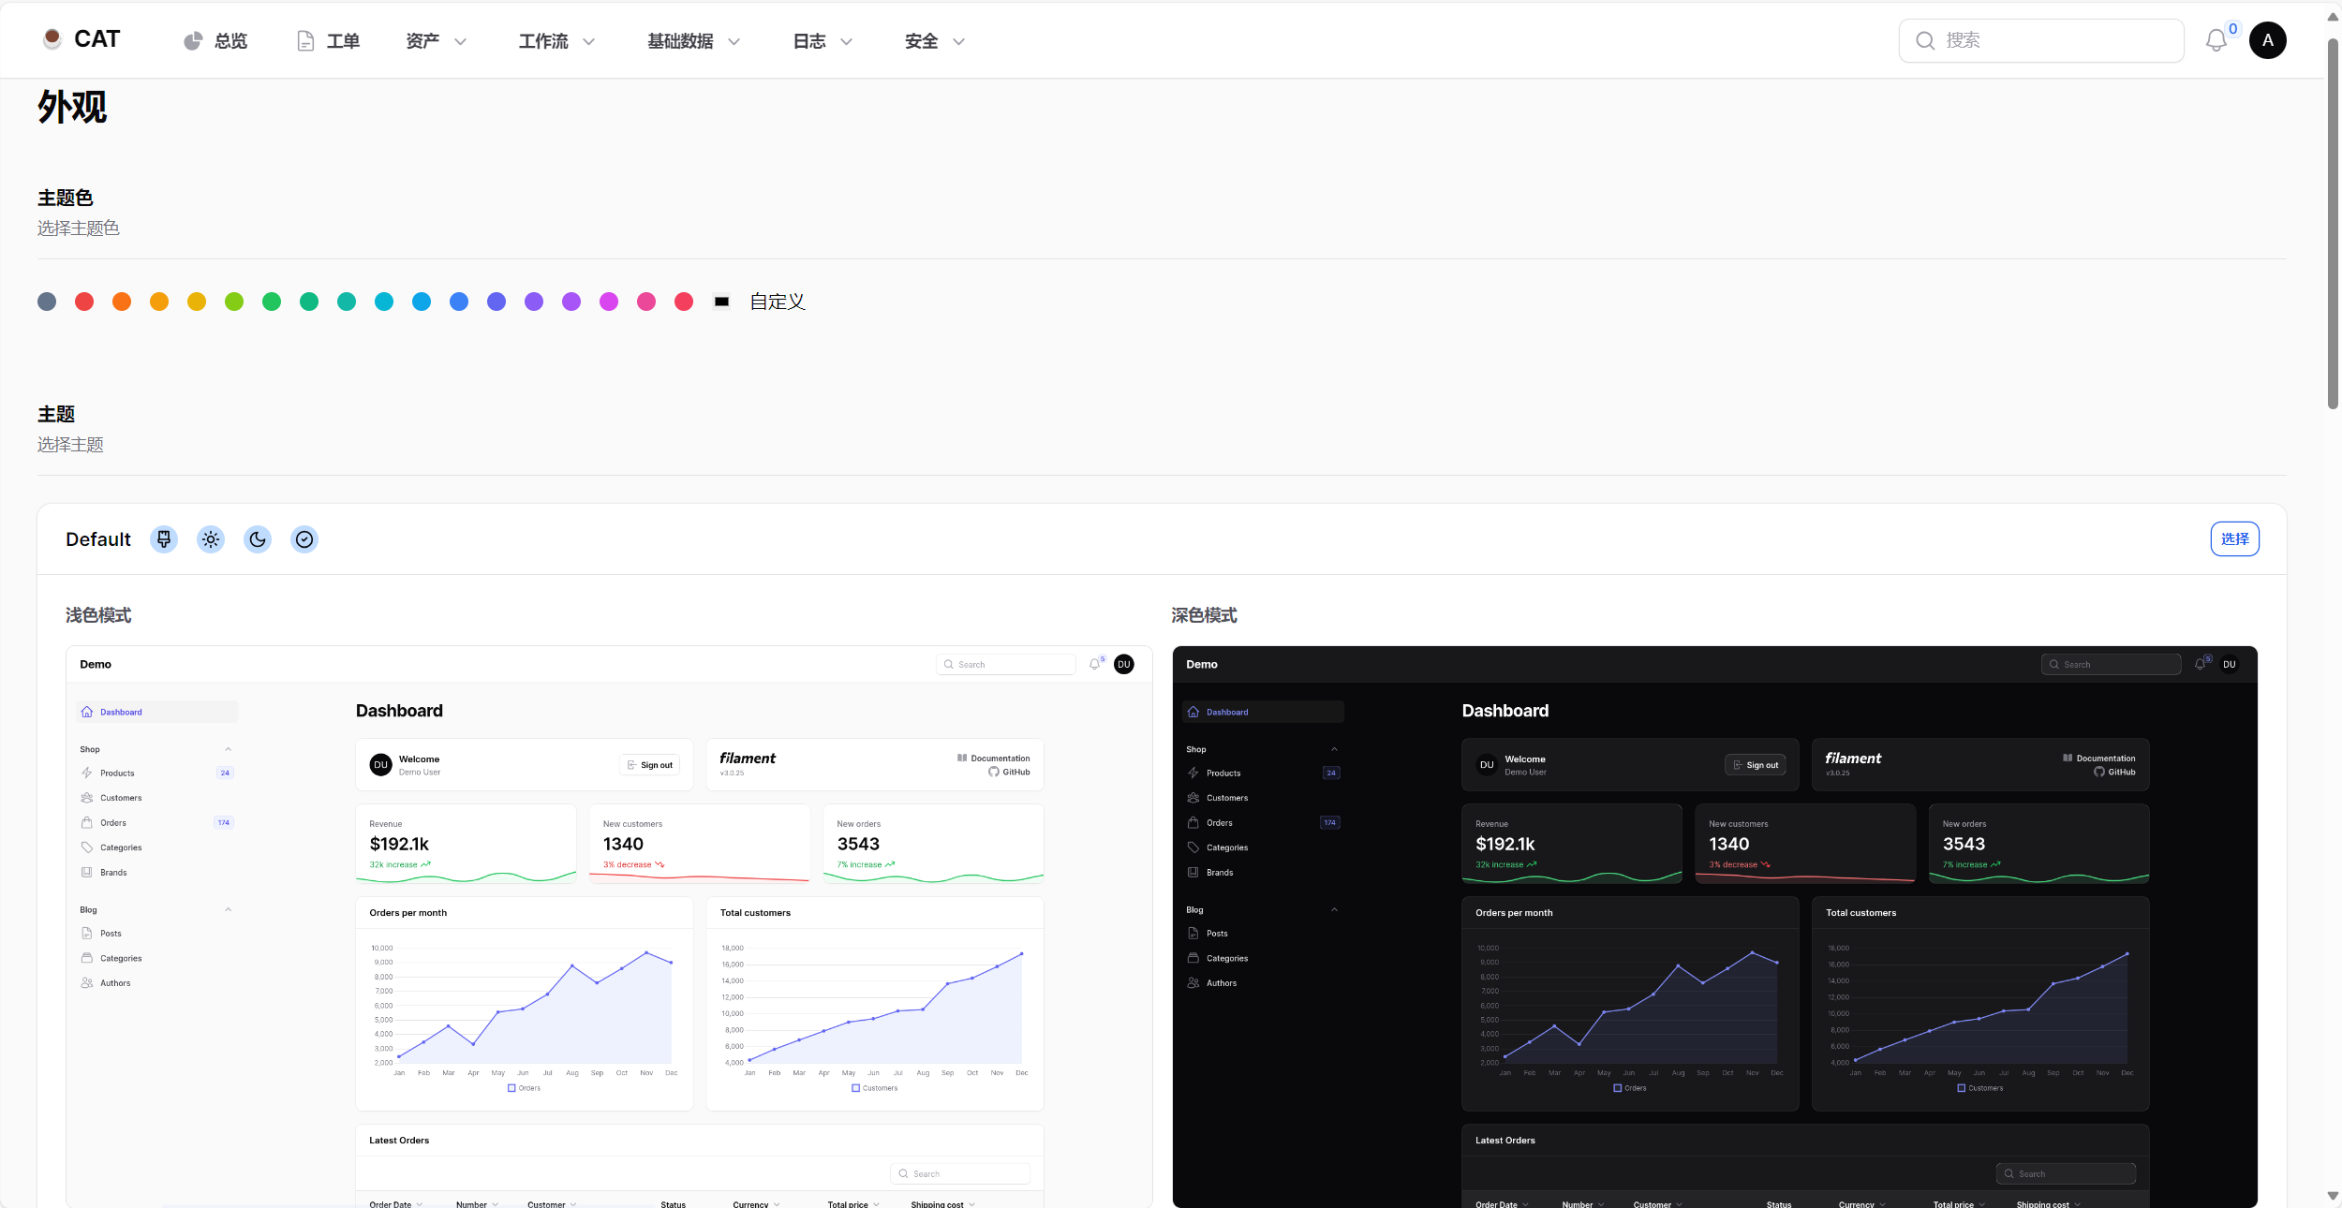Click the 总览 pie chart icon
Screen dimensions: 2342x1208
pyautogui.click(x=193, y=41)
